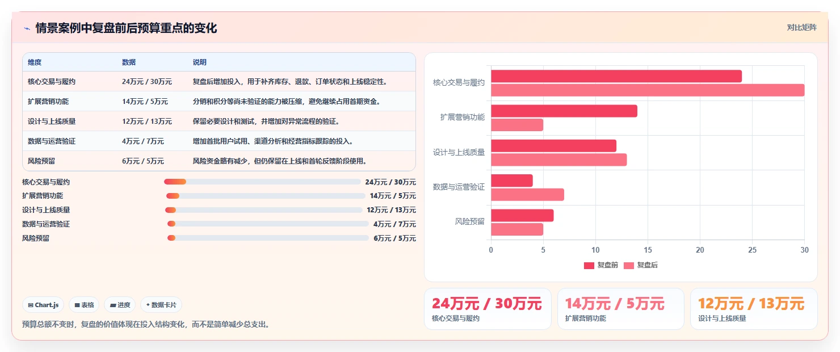
Task: Click 4万元 / 7万元 value after progress bar
Action: click(x=394, y=224)
